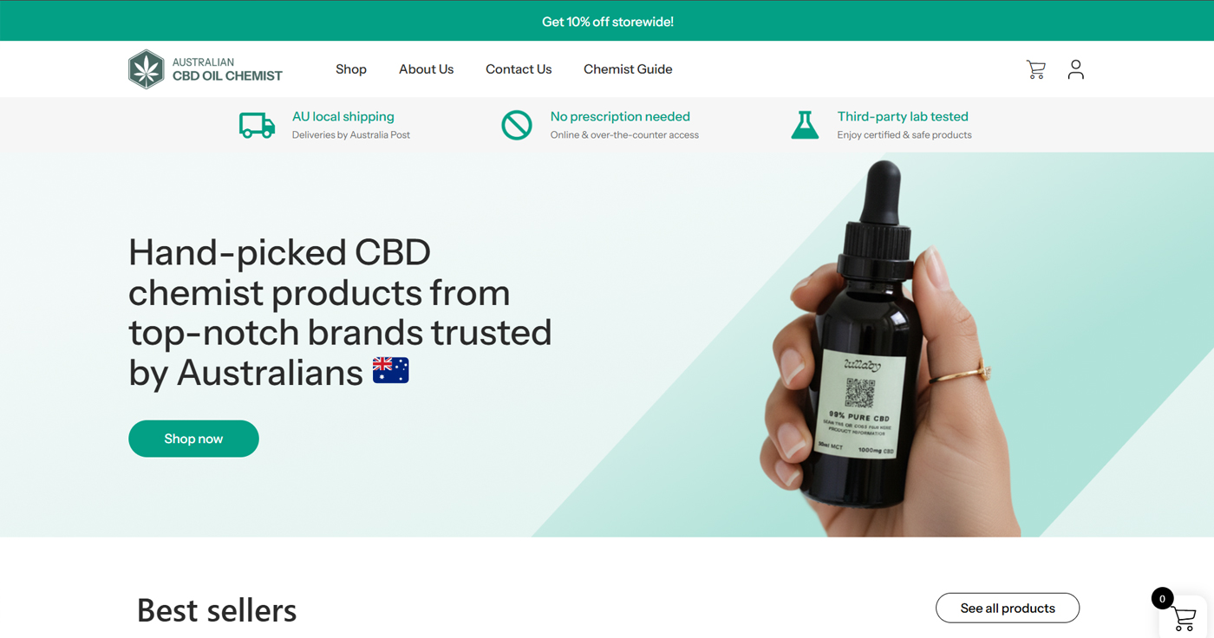Click the delivery truck shipping icon
This screenshot has height=638, width=1214.
click(x=257, y=125)
